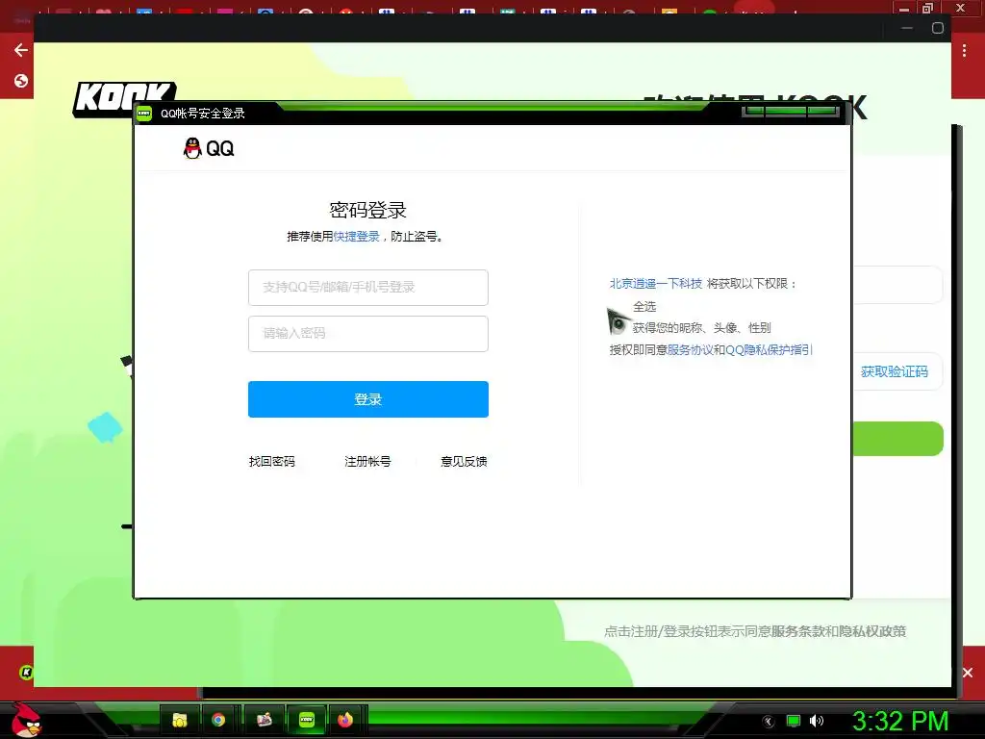985x739 pixels.
Task: Open Firefox from the taskbar
Action: 345,720
